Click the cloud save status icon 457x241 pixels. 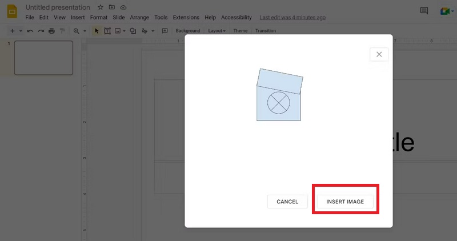coord(123,7)
